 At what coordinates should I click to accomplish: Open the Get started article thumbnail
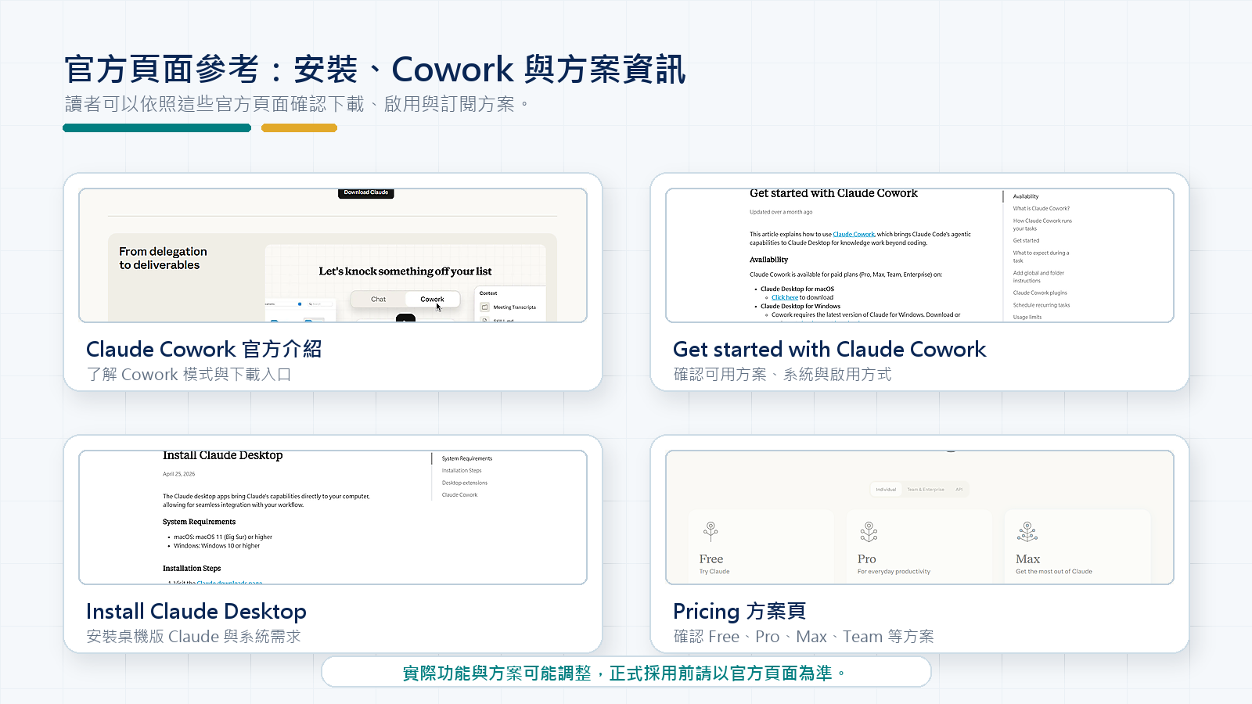[x=919, y=255]
